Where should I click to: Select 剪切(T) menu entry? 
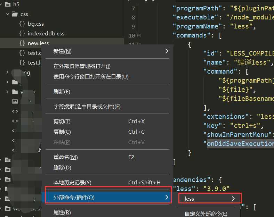107,122
